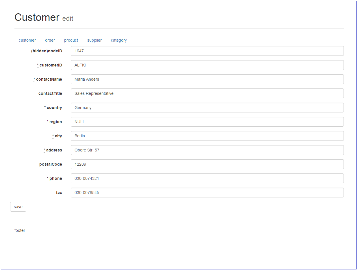Click the city label
Image resolution: width=358 pixels, height=270 pixels.
click(57, 136)
